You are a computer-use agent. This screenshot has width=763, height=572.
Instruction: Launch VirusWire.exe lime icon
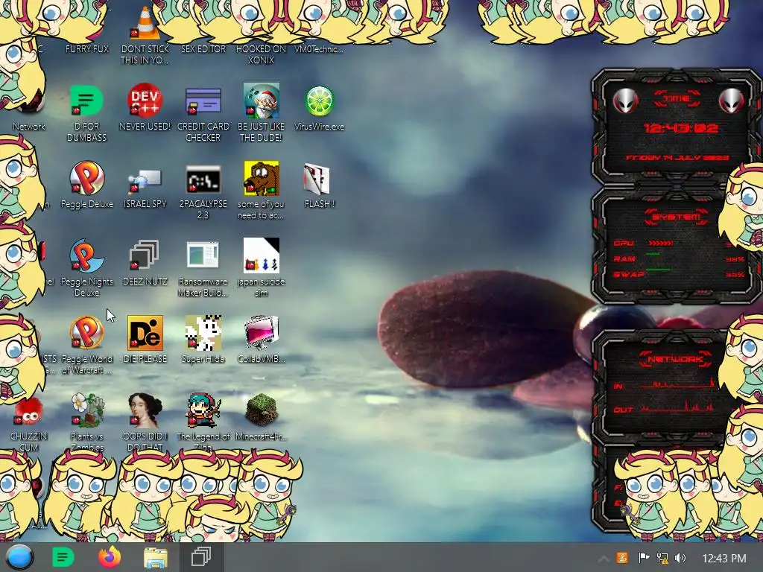(319, 101)
